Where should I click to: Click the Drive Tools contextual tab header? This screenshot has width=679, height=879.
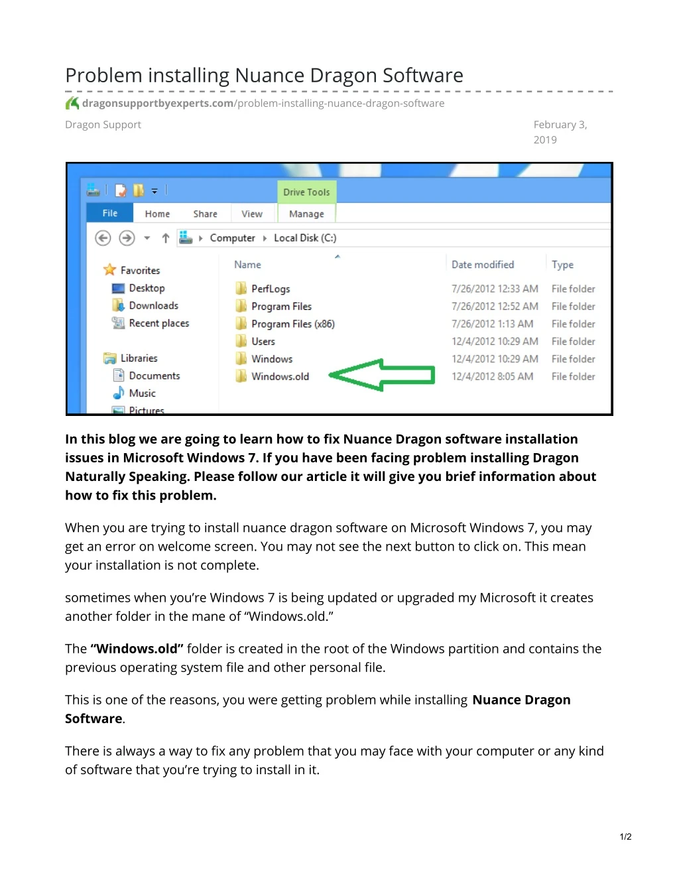point(306,192)
